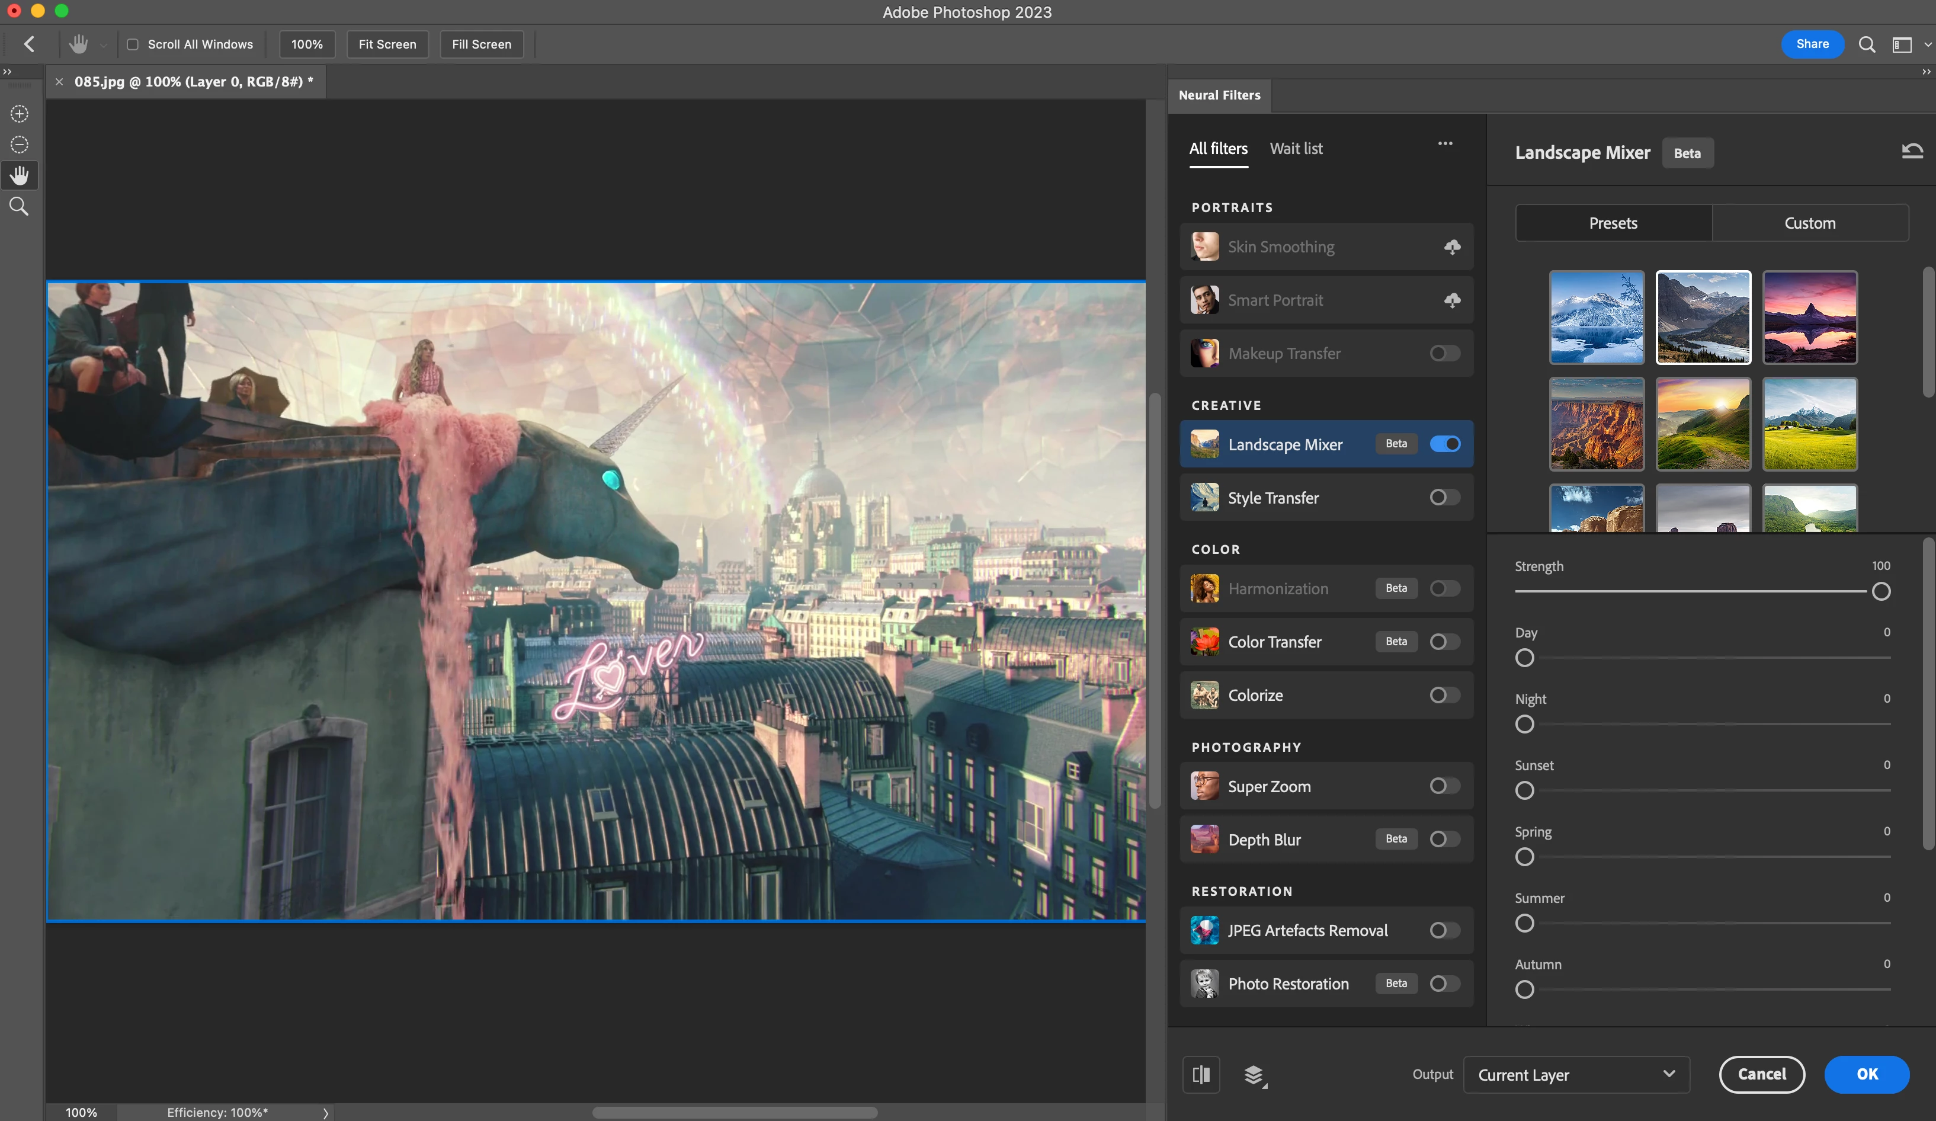Switch to the Wait list tab
This screenshot has height=1121, width=1936.
click(1295, 148)
